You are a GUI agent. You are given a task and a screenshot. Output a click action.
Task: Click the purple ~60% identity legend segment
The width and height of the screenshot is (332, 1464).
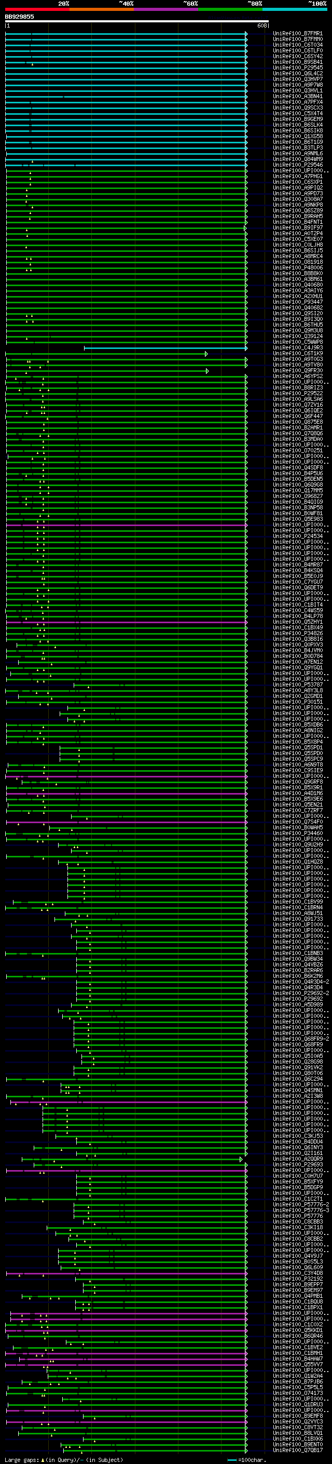pos(165,9)
